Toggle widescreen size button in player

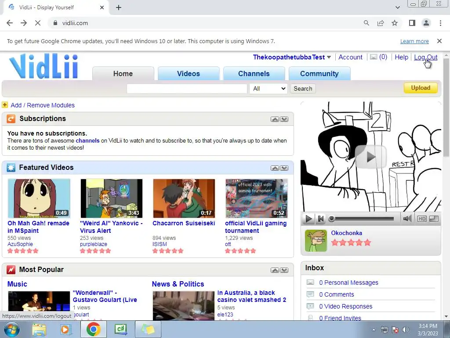click(434, 219)
